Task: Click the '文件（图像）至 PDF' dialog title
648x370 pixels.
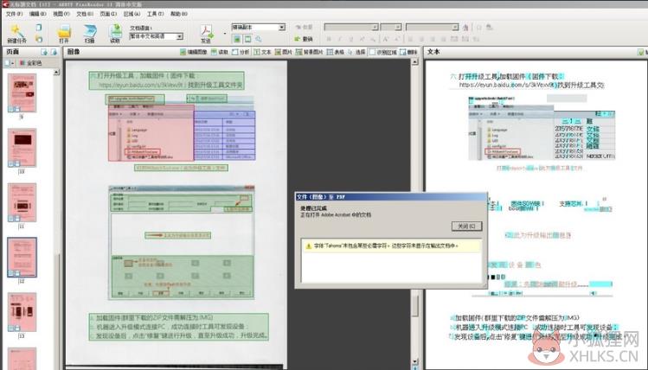Action: point(321,197)
